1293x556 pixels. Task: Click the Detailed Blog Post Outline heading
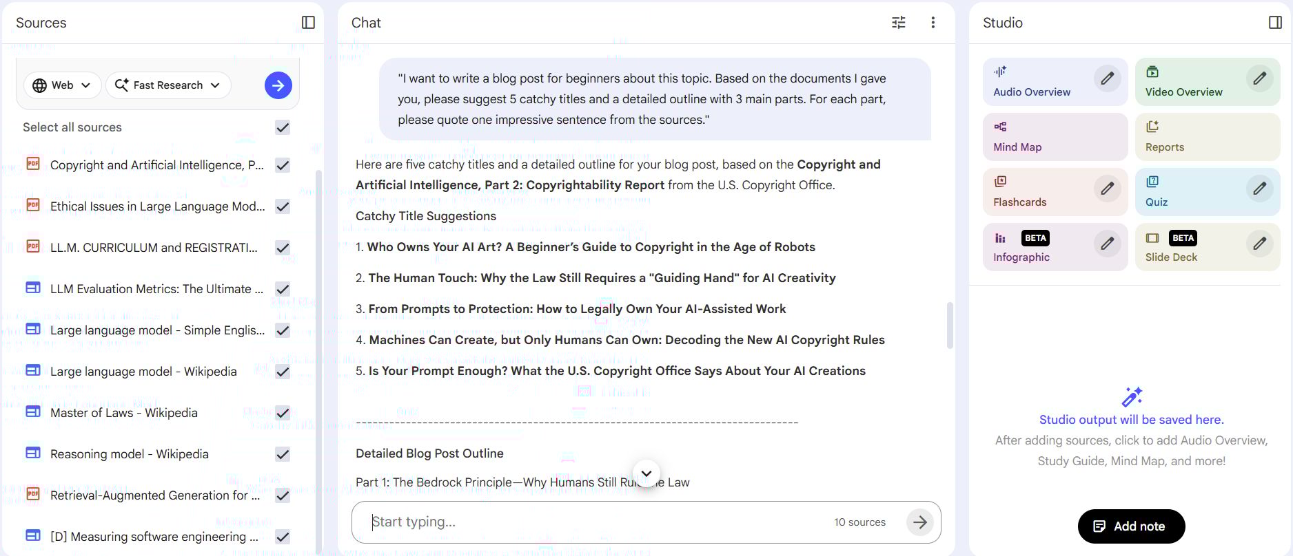coord(429,453)
